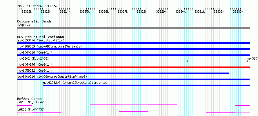
Task: Click the ruler's left arrowhead
Action: pyautogui.click(x=18, y=9)
